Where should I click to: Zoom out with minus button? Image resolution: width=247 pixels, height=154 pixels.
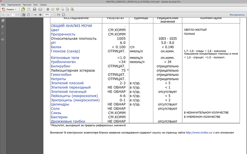[x=35, y=15]
